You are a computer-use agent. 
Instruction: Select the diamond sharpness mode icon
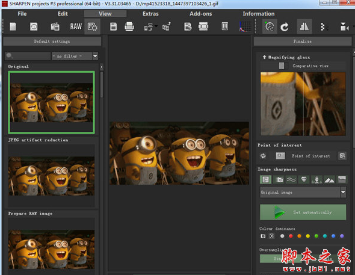(x=304, y=180)
